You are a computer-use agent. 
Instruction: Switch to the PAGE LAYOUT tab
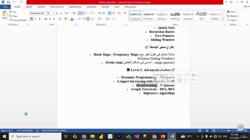coord(57,7)
